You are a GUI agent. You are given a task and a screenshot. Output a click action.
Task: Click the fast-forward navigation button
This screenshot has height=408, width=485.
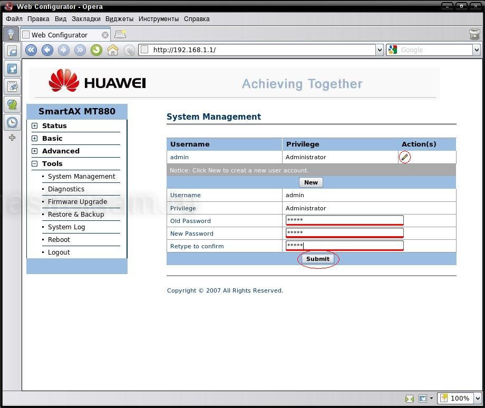pos(80,50)
